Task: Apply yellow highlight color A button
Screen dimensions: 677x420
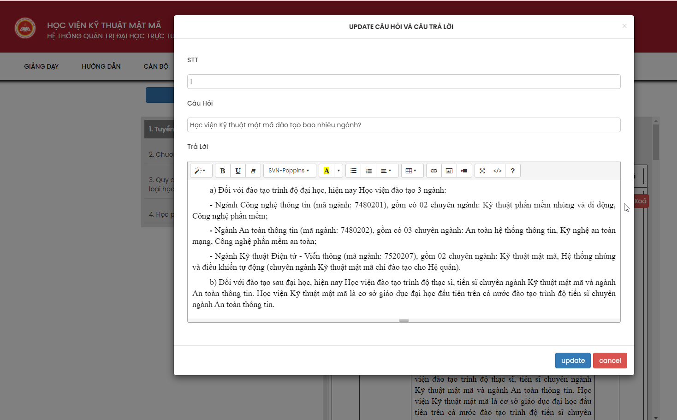Action: tap(327, 171)
